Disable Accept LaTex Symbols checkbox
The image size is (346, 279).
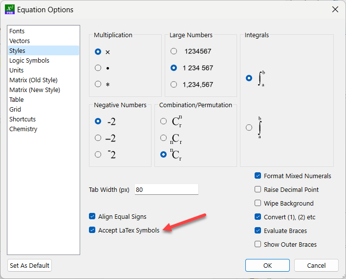92,230
